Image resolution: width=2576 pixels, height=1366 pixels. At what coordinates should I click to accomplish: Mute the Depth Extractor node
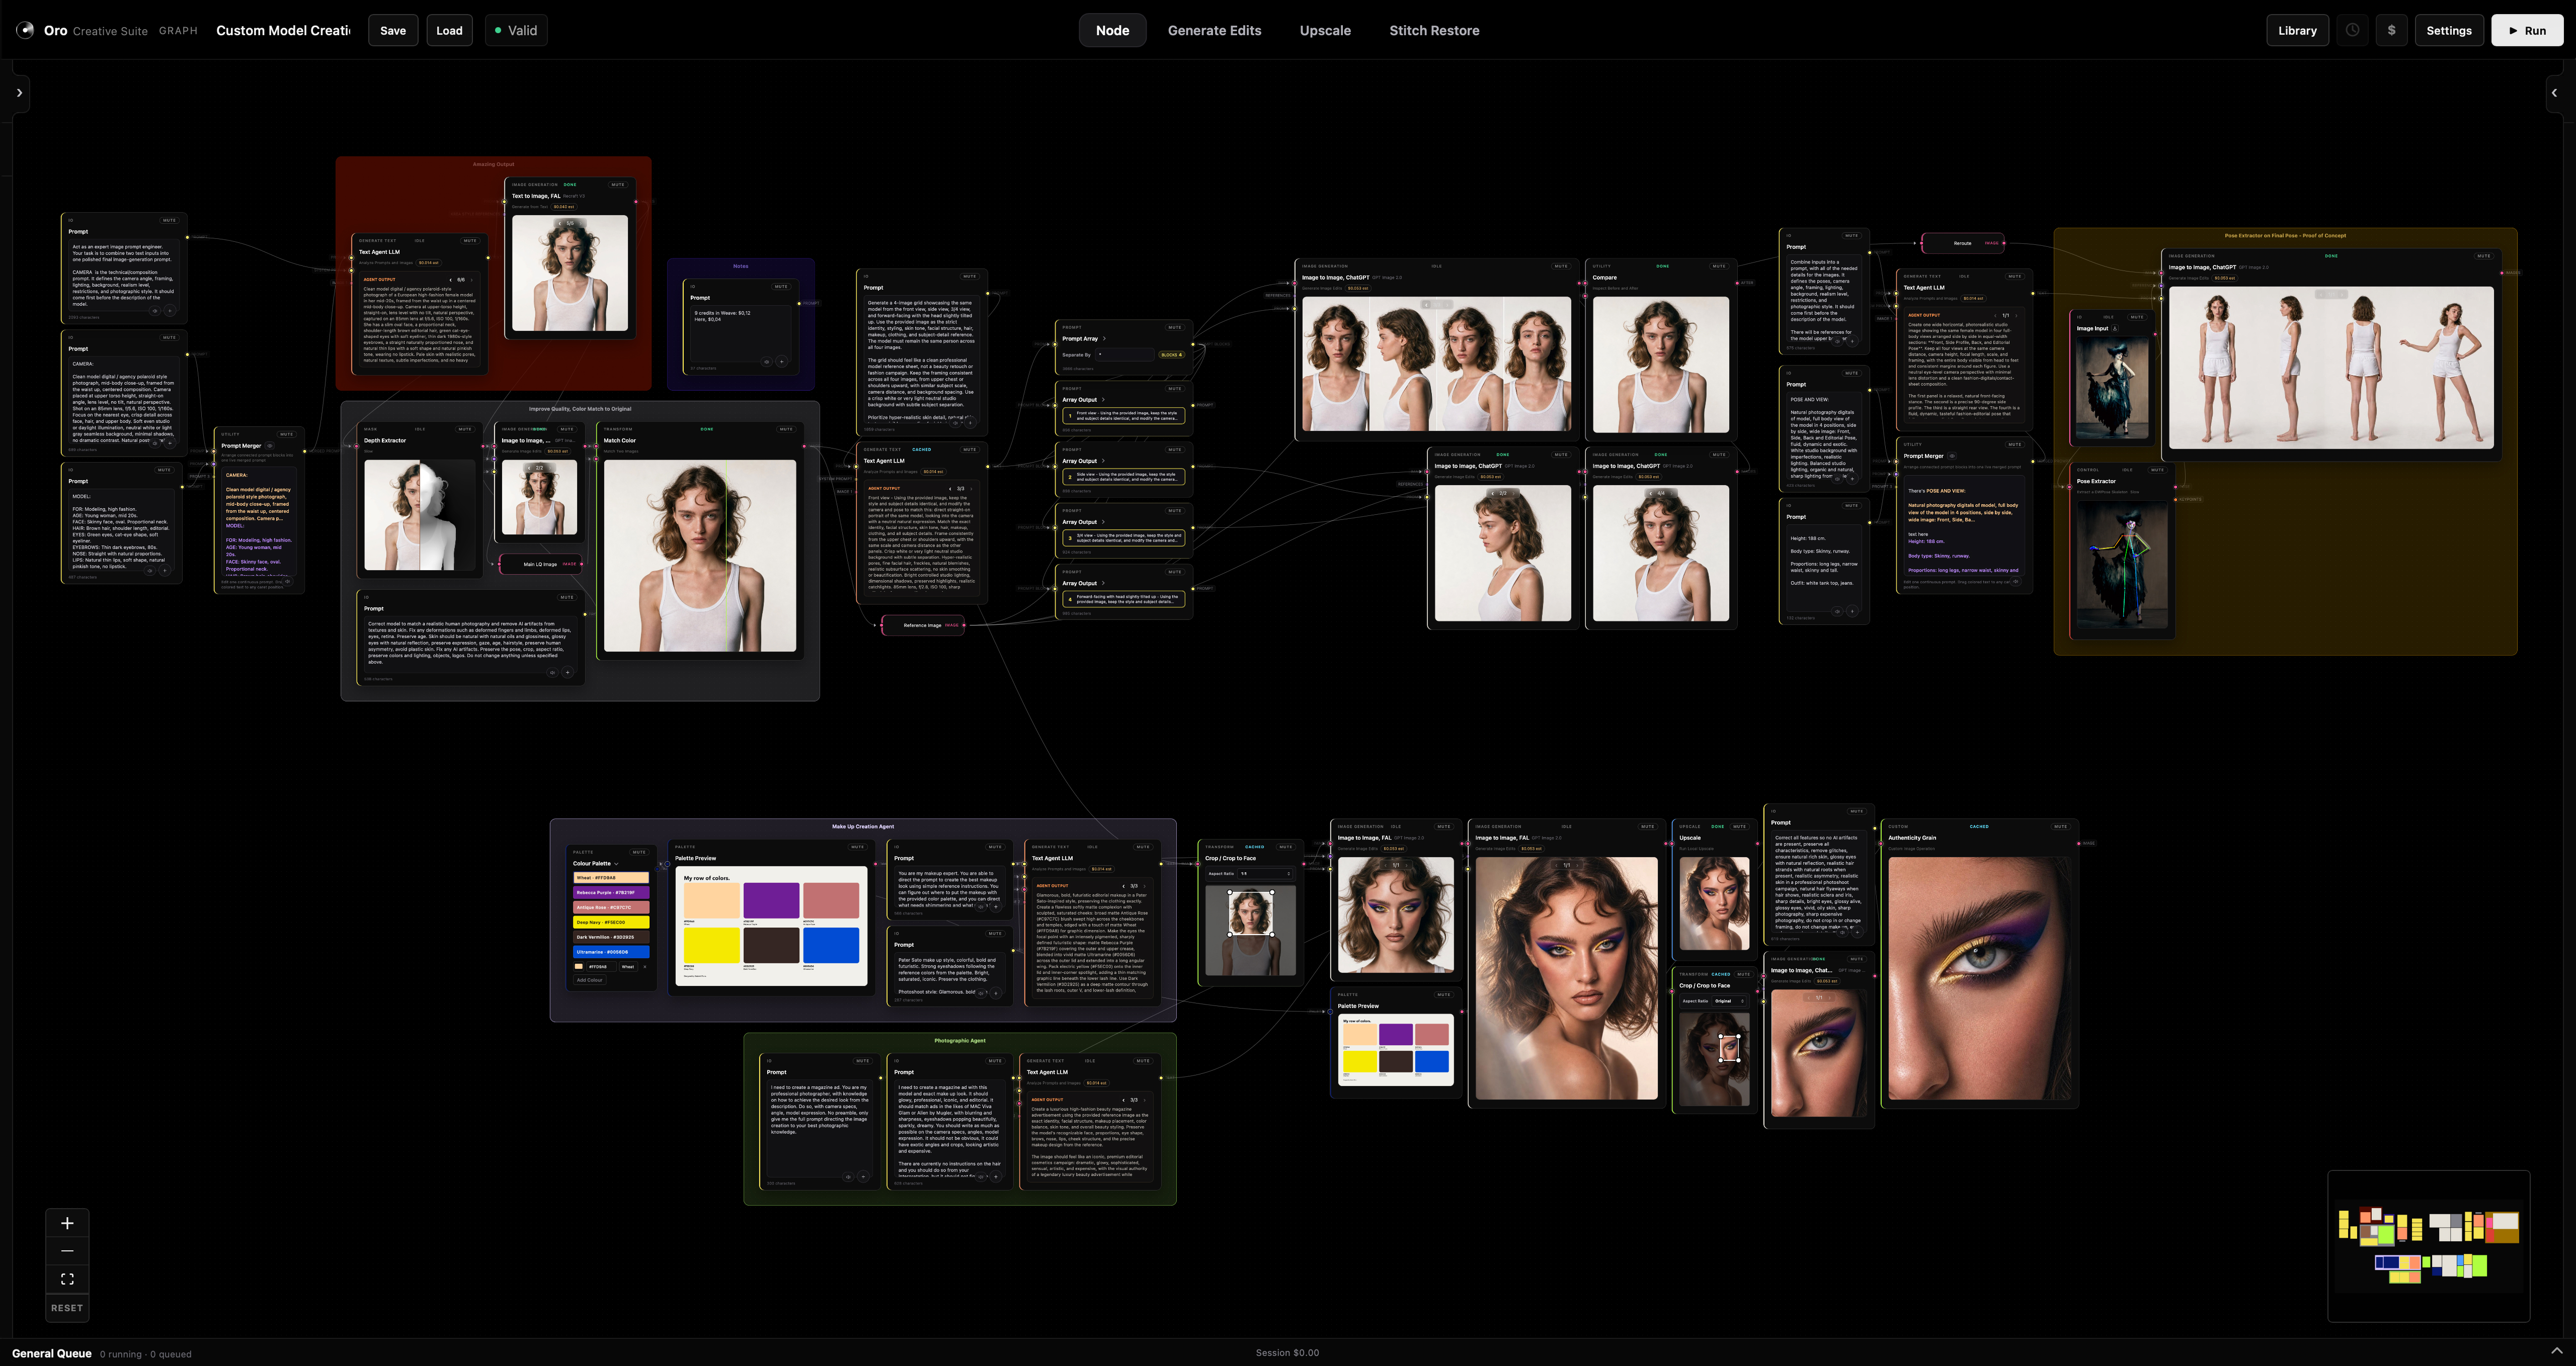click(465, 429)
